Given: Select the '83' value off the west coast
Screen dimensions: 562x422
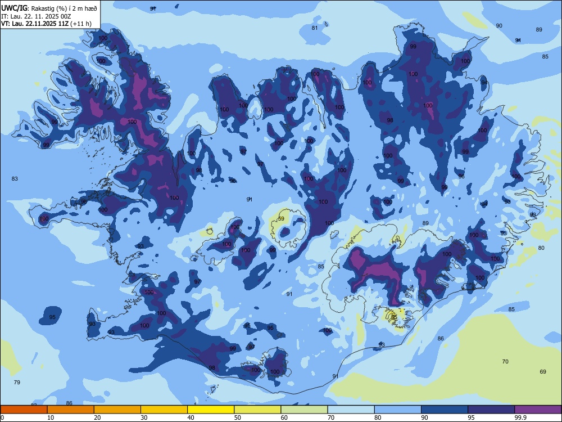Looking at the screenshot, I should point(15,179).
